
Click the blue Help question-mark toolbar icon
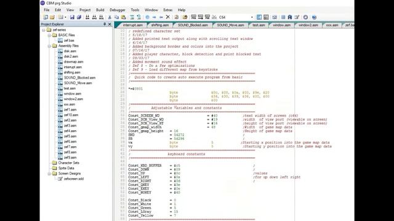tap(314, 17)
